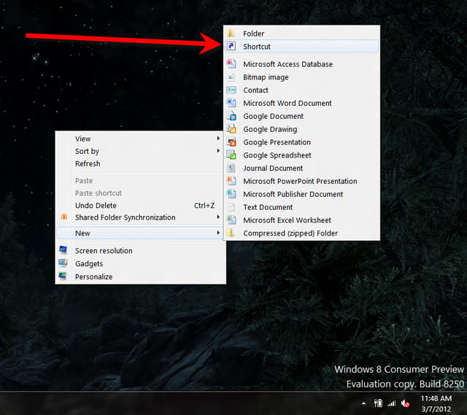Select Contact entry in submenu
The width and height of the screenshot is (467, 415).
301,90
